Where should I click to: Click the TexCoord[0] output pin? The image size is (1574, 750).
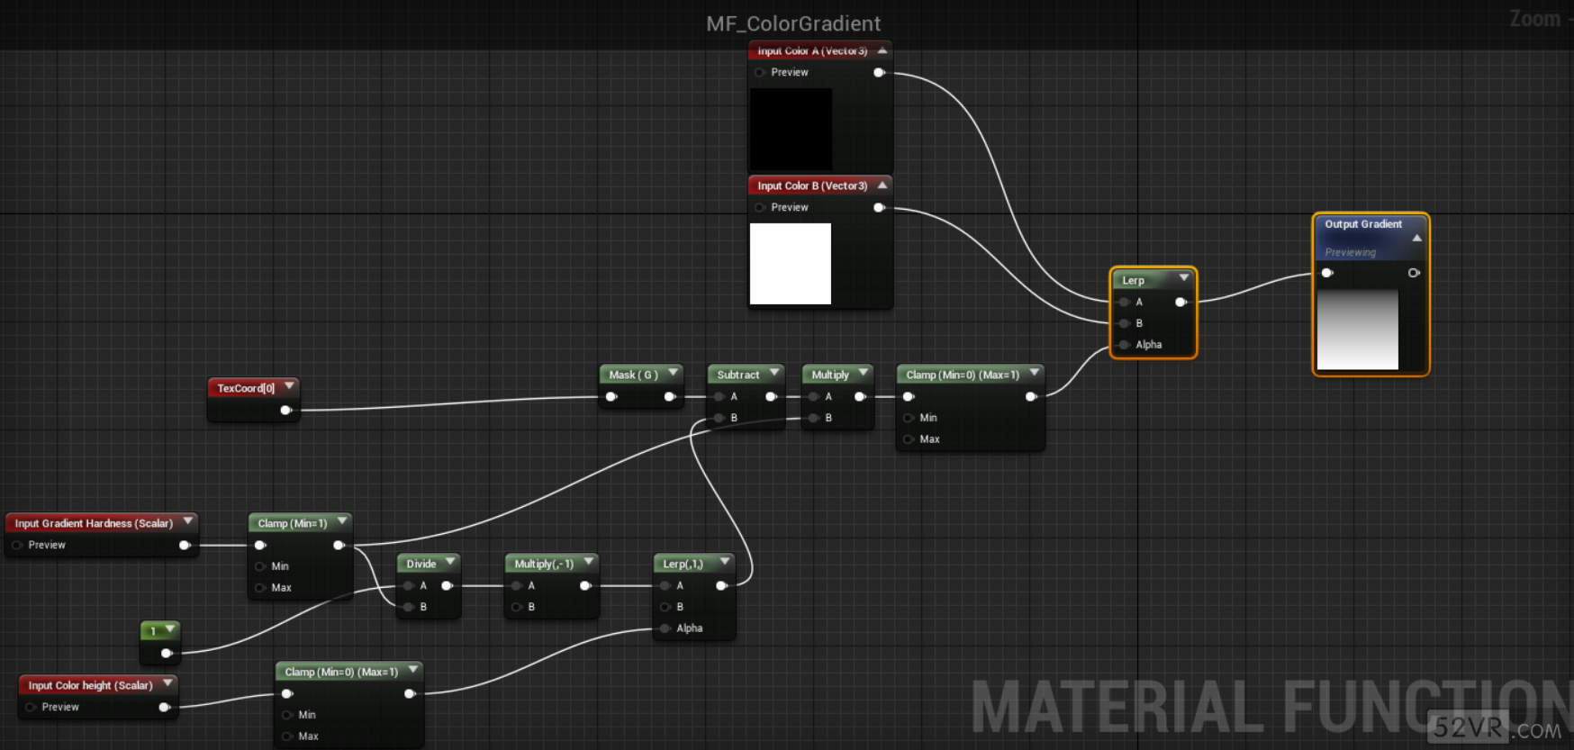tap(285, 411)
